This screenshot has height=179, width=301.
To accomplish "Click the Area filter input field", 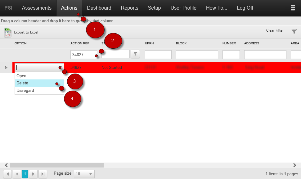I will (x=296, y=55).
